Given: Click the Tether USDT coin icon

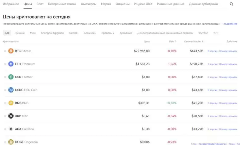Looking at the screenshot, I should (11, 77).
